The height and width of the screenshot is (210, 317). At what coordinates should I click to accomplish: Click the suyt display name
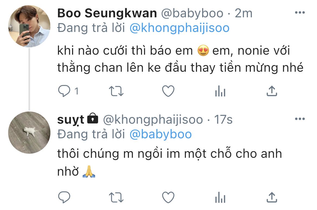[x=70, y=120]
